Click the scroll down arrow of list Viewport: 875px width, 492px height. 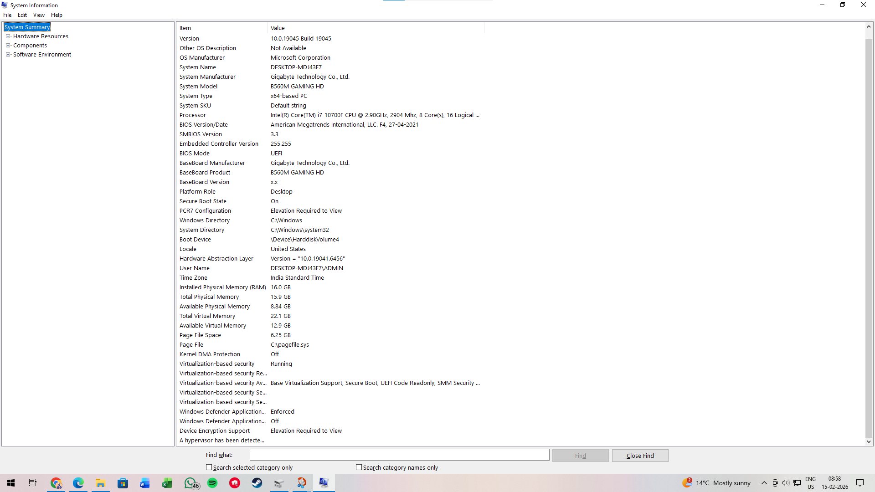(869, 441)
